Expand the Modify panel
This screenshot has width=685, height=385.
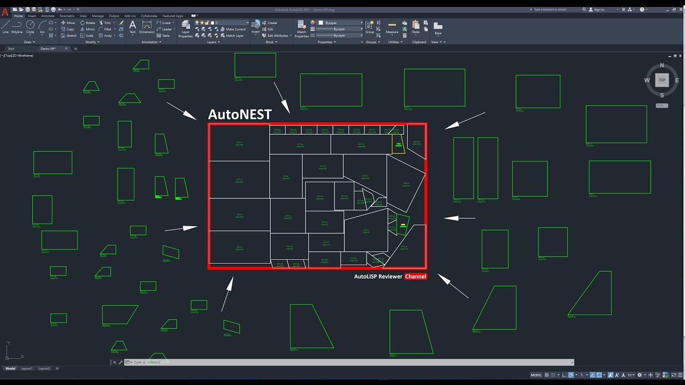[92, 42]
